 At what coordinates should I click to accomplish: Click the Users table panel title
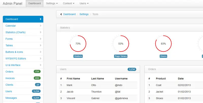tap(63, 69)
